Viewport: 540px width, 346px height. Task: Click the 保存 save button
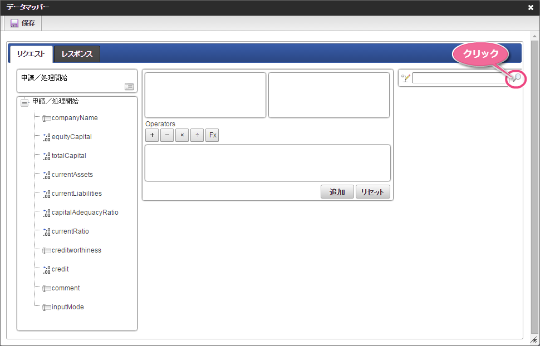coord(23,23)
